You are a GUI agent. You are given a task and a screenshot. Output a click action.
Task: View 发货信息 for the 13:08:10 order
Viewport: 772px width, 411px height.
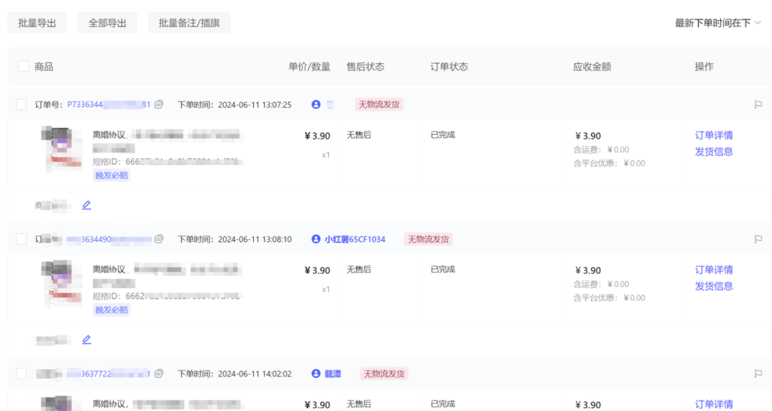[x=713, y=286]
